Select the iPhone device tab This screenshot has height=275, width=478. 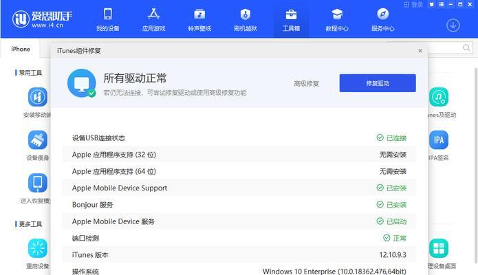pos(21,49)
